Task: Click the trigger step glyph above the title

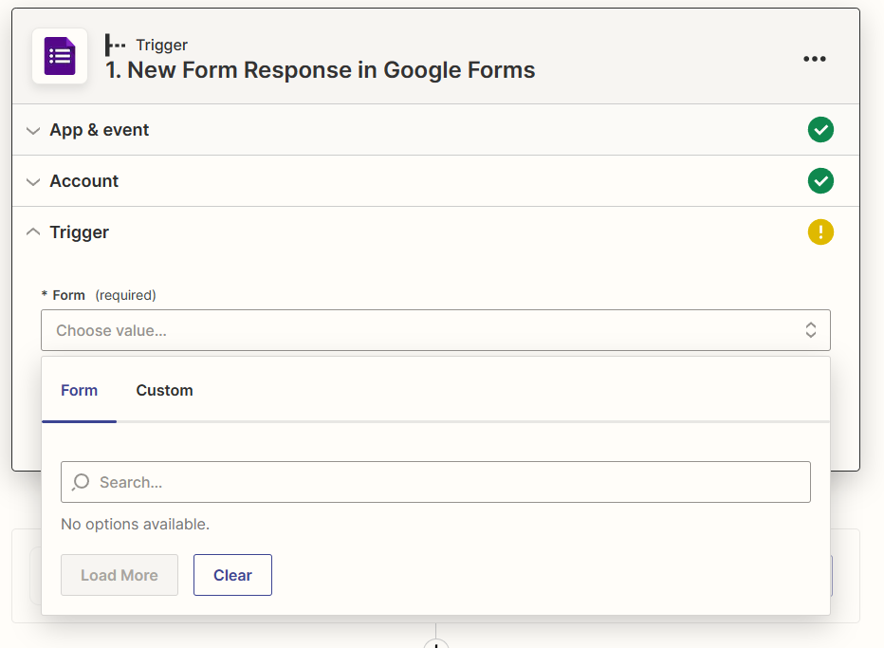Action: click(115, 46)
